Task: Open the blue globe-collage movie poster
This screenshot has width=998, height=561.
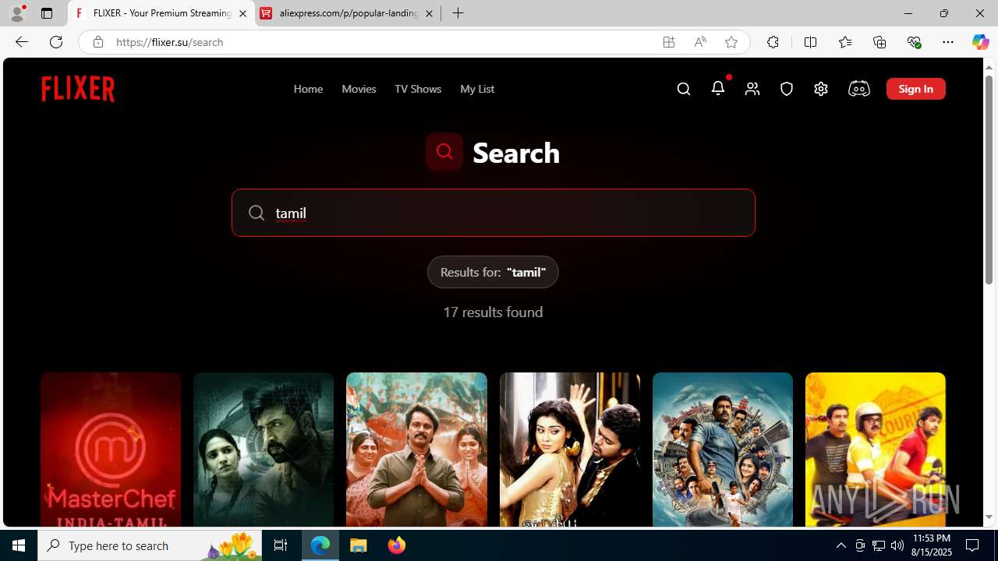Action: pos(723,450)
